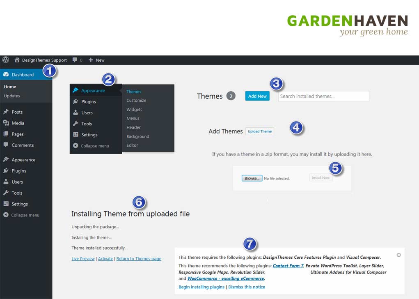Close the required plugins notice with X
The image size is (419, 299).
[399, 255]
